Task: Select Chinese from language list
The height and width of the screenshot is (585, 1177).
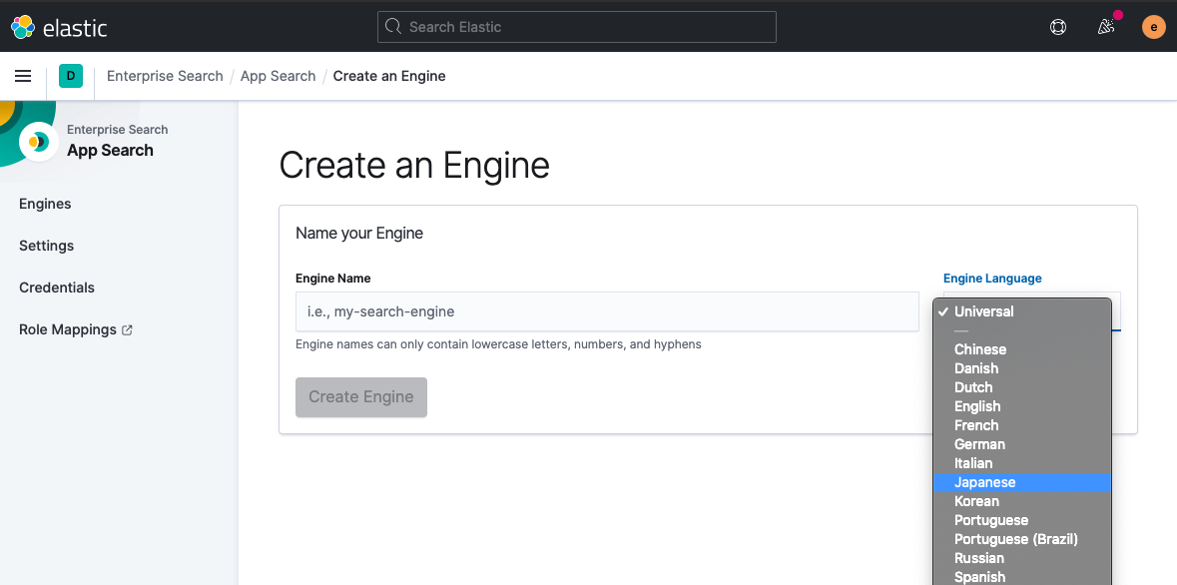Action: (x=1021, y=349)
